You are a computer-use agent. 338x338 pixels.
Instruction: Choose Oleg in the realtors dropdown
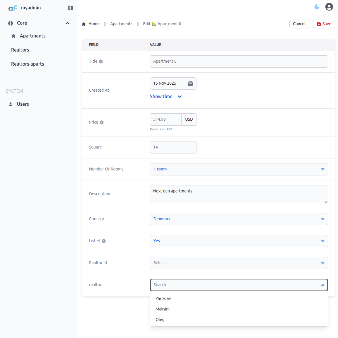click(x=160, y=320)
